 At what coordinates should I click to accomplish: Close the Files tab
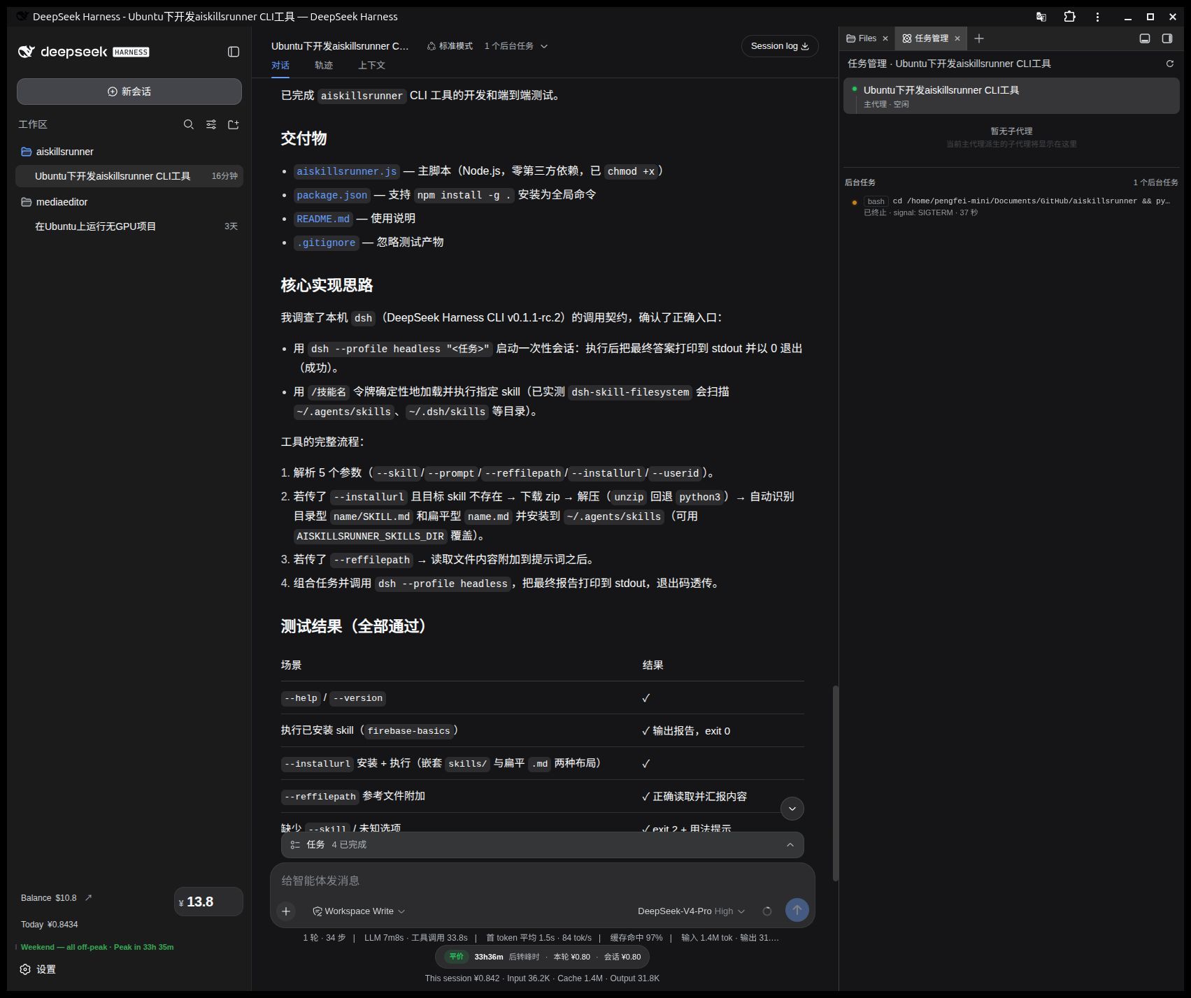885,38
